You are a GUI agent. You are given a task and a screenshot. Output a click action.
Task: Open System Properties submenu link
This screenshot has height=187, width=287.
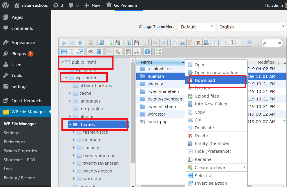(20, 151)
